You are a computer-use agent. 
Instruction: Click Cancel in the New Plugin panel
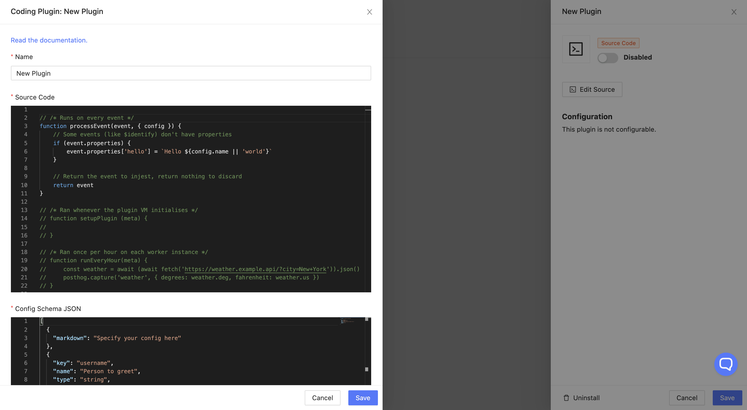click(687, 398)
